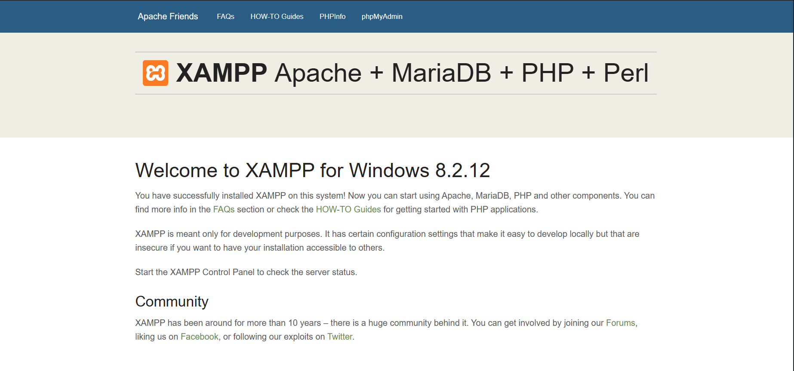Open the Facebook link in Community text
The height and width of the screenshot is (371, 794).
(200, 337)
